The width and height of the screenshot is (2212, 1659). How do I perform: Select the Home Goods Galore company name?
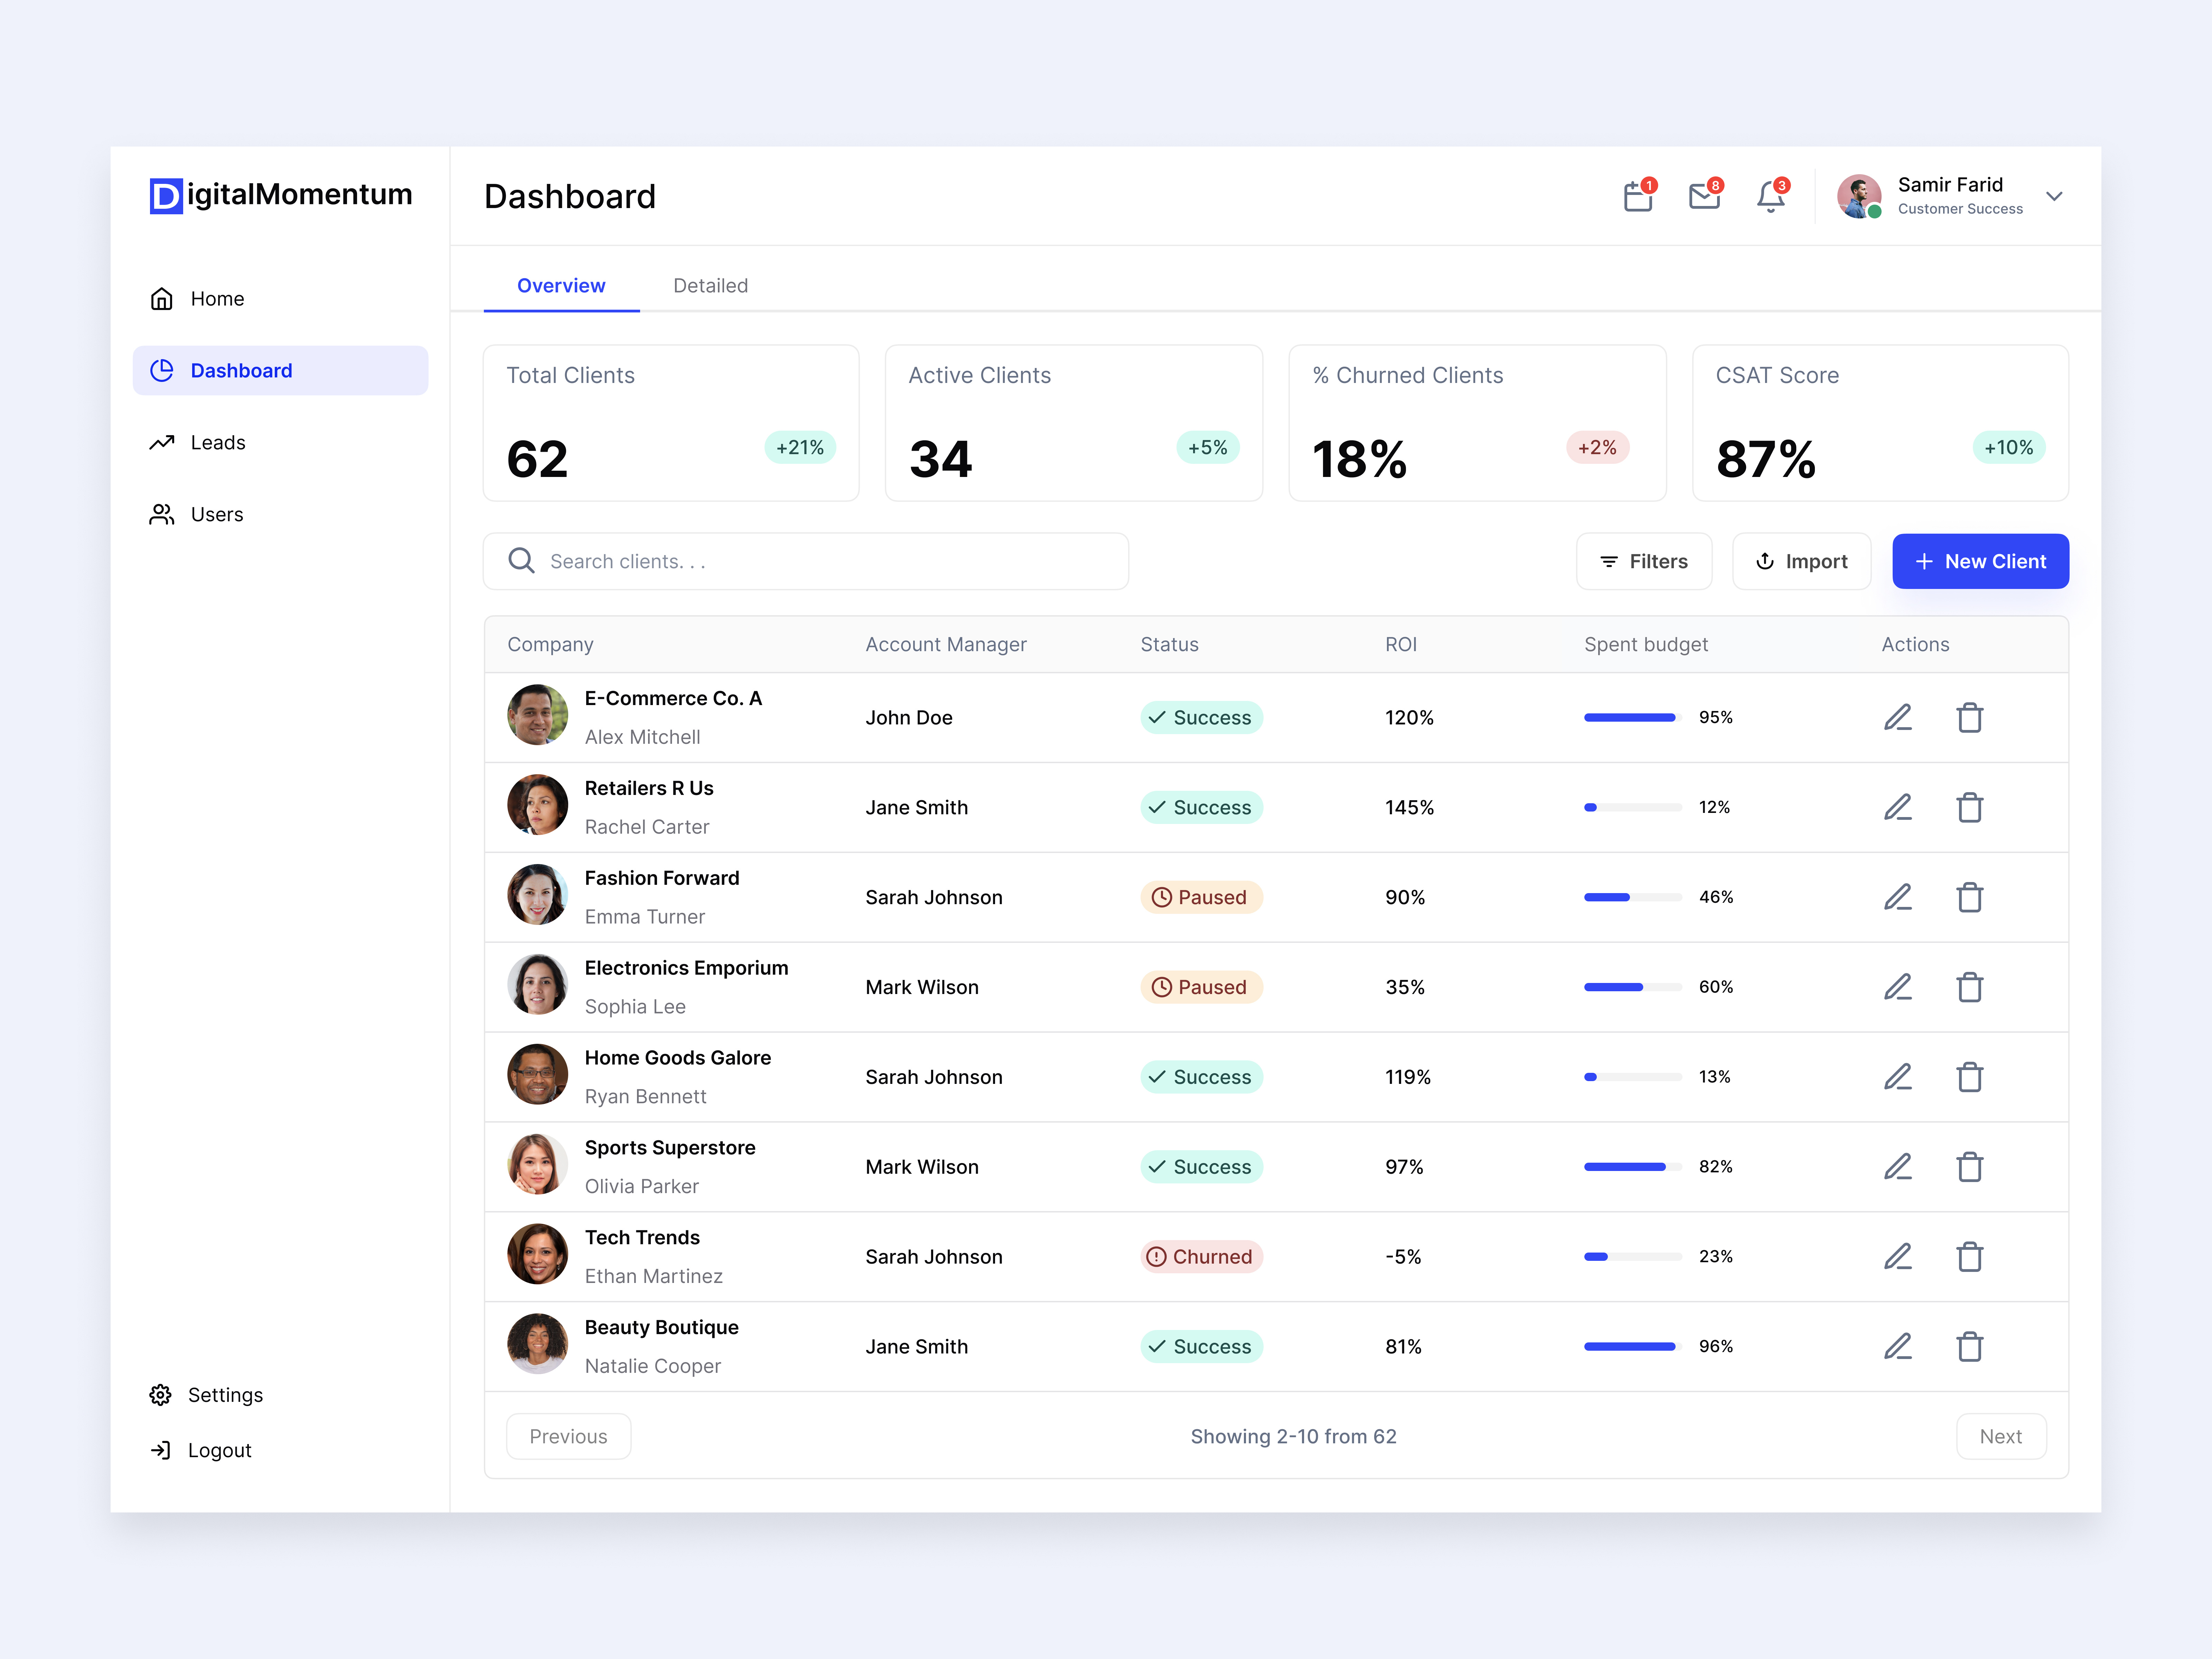click(678, 1058)
